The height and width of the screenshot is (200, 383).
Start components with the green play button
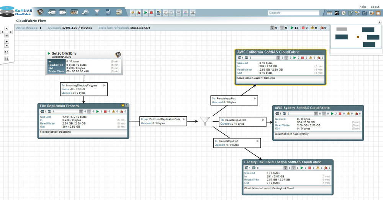click(146, 13)
